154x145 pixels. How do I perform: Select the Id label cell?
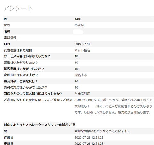pos(5,19)
